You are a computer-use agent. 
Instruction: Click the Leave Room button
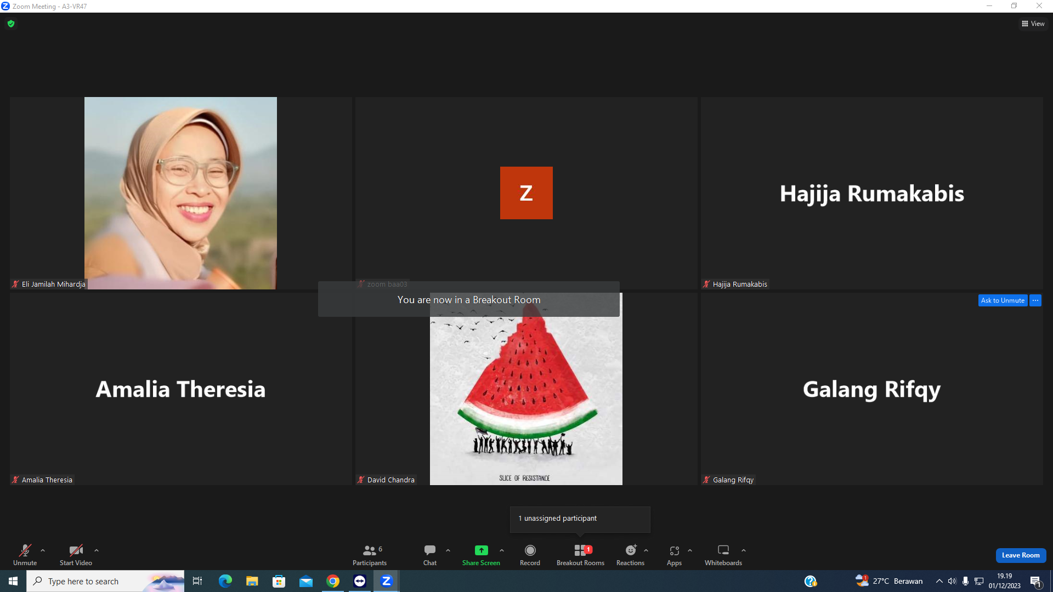click(x=1021, y=555)
